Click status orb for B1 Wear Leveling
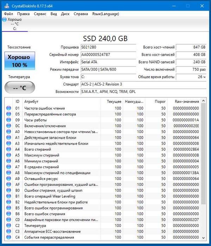 pos(9,196)
